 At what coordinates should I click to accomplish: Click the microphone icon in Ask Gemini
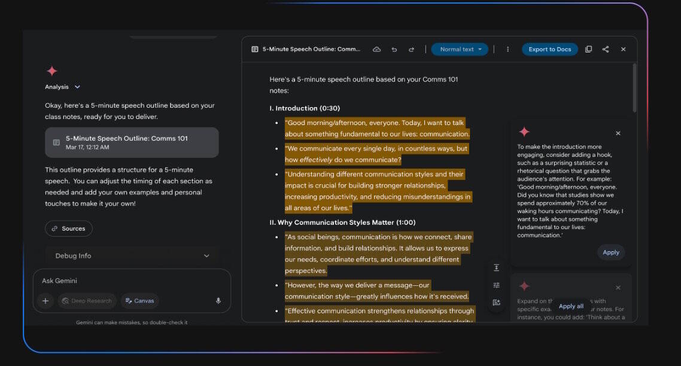[218, 301]
